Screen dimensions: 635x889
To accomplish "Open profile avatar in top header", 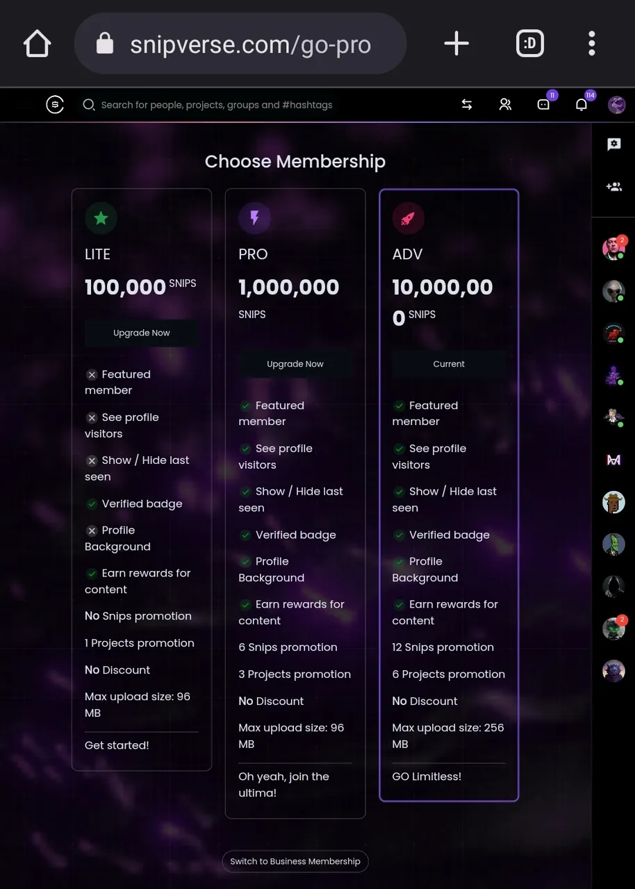I will (x=616, y=105).
